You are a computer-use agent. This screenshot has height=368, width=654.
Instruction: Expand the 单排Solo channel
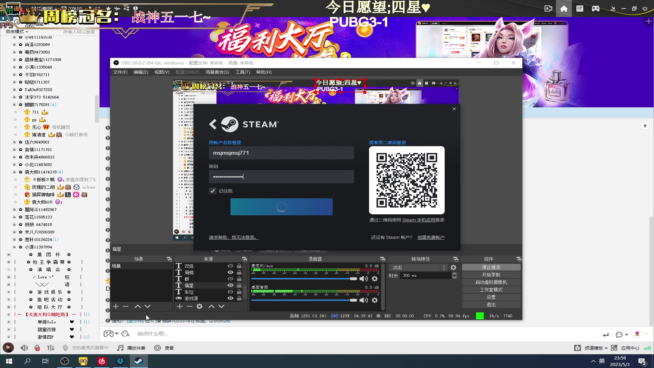click(x=9, y=322)
